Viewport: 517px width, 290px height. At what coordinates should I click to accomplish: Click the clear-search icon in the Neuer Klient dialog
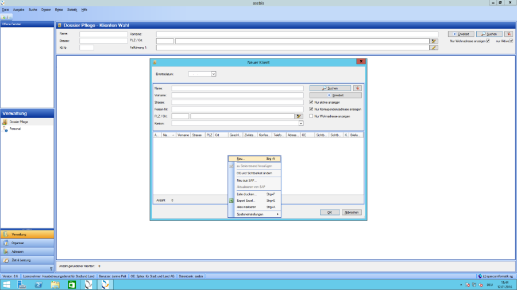357,88
